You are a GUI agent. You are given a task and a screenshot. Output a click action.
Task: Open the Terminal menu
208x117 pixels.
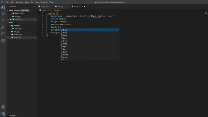[44, 2]
